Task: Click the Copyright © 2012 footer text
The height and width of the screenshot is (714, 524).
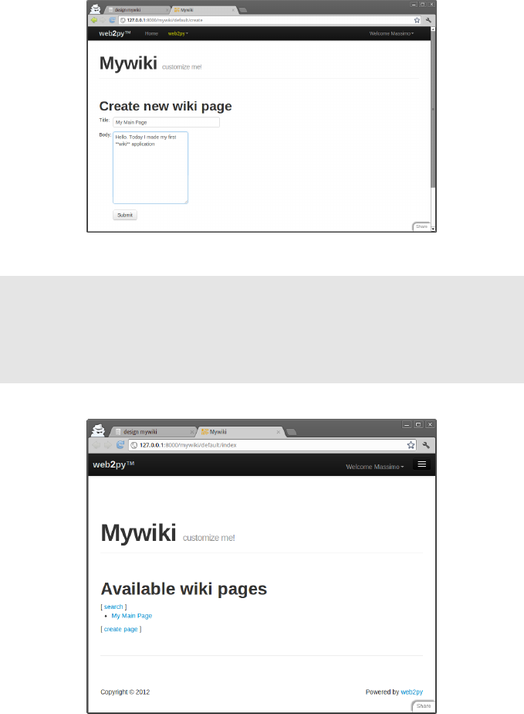Action: [125, 692]
